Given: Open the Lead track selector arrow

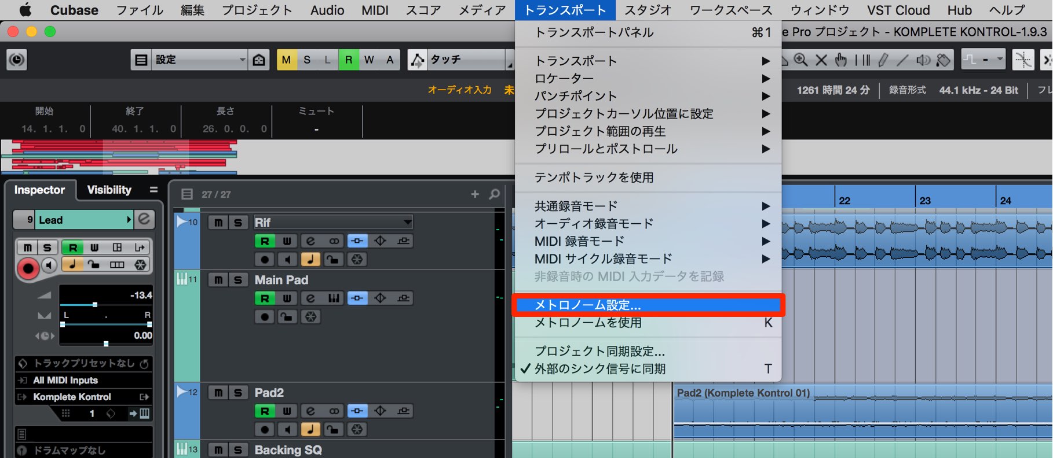Looking at the screenshot, I should (x=129, y=220).
